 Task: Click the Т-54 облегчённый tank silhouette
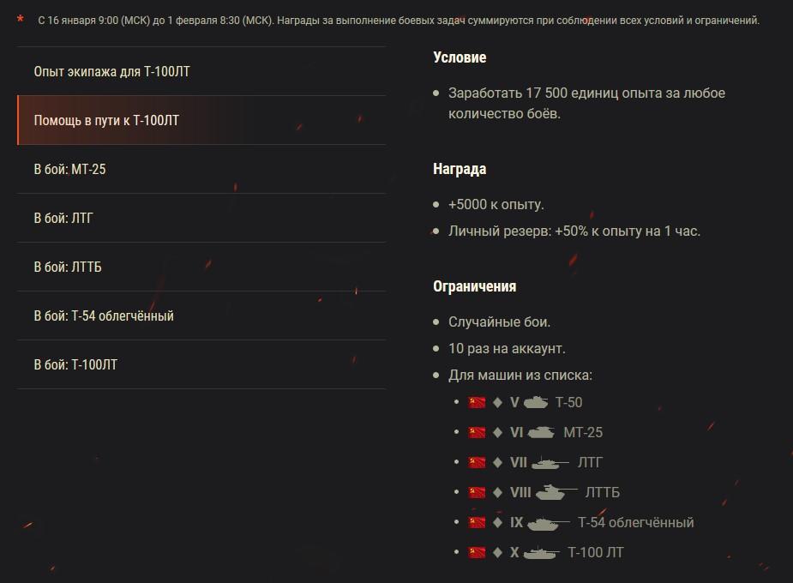coord(548,522)
